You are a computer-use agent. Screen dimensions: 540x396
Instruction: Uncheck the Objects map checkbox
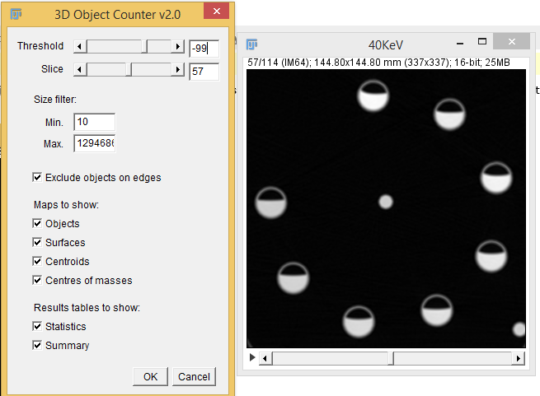37,224
